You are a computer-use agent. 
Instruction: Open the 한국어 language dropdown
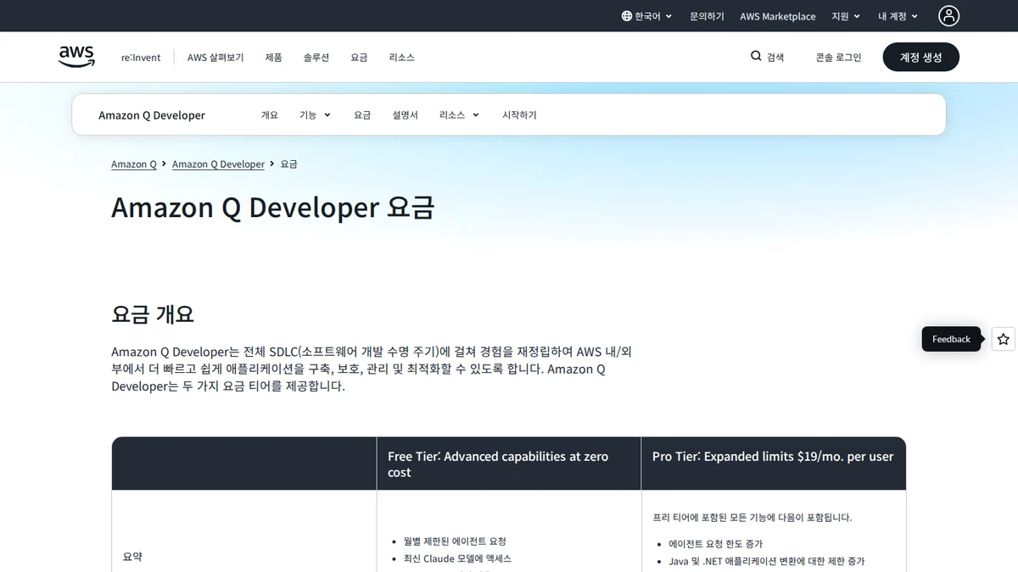646,16
